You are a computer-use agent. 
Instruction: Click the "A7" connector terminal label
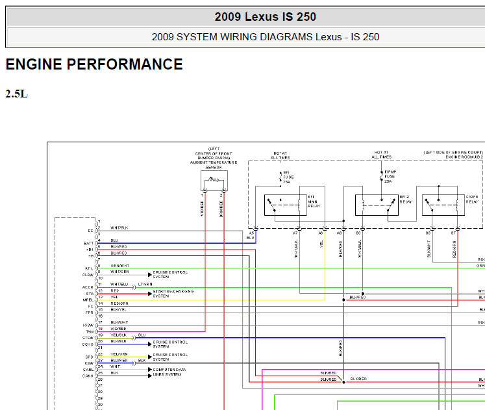(295, 233)
